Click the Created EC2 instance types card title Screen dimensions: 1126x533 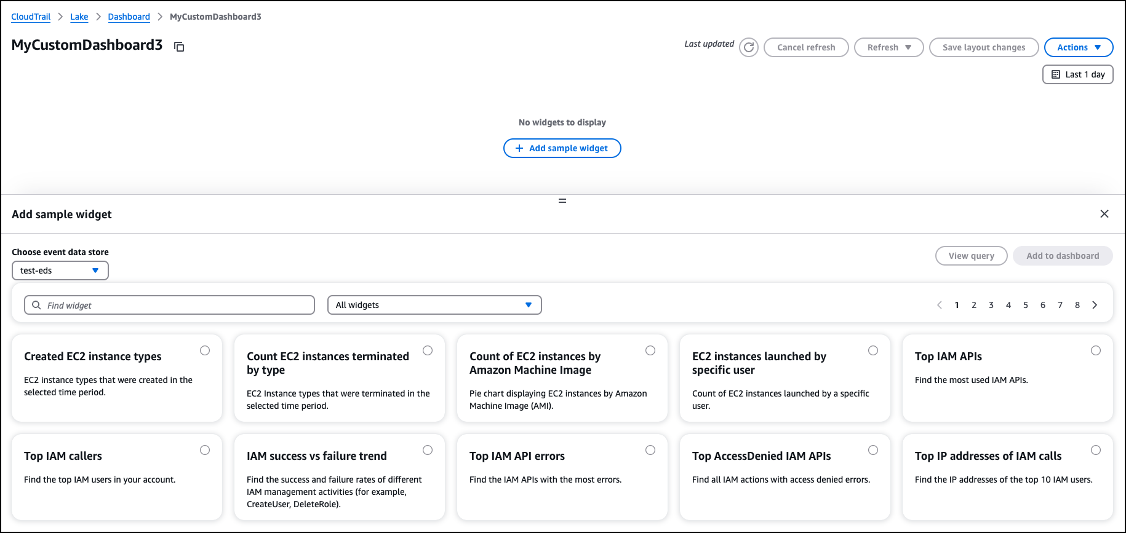coord(93,357)
